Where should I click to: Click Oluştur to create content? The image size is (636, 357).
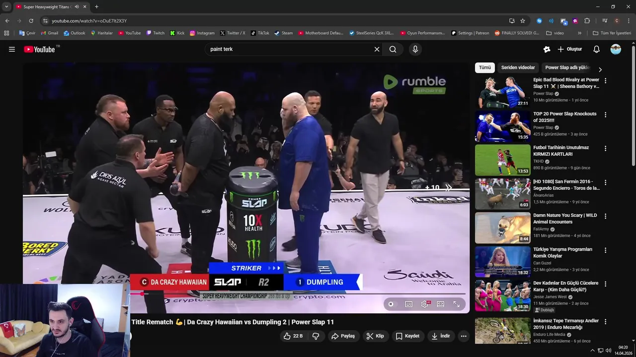(x=569, y=49)
